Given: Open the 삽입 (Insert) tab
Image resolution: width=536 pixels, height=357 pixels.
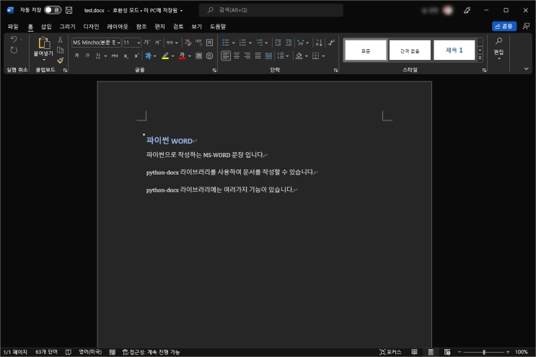Looking at the screenshot, I should [46, 26].
